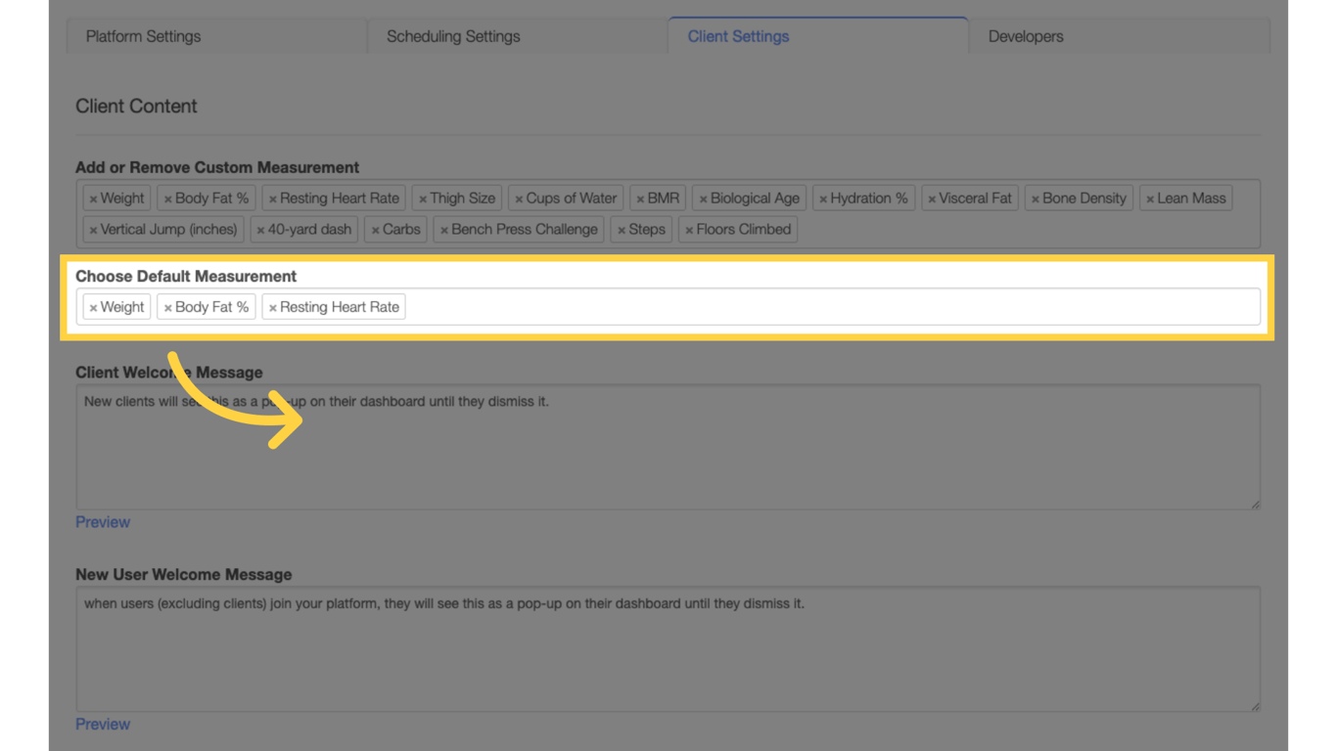
Task: Remove the BMR custom measurement
Action: pos(640,199)
